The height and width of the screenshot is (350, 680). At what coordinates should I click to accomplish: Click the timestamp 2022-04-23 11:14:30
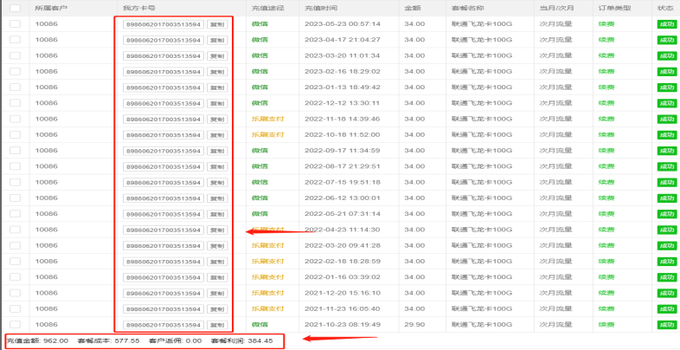[x=343, y=230]
